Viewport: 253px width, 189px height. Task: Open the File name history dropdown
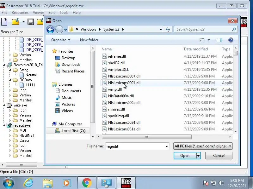pyautogui.click(x=167, y=146)
